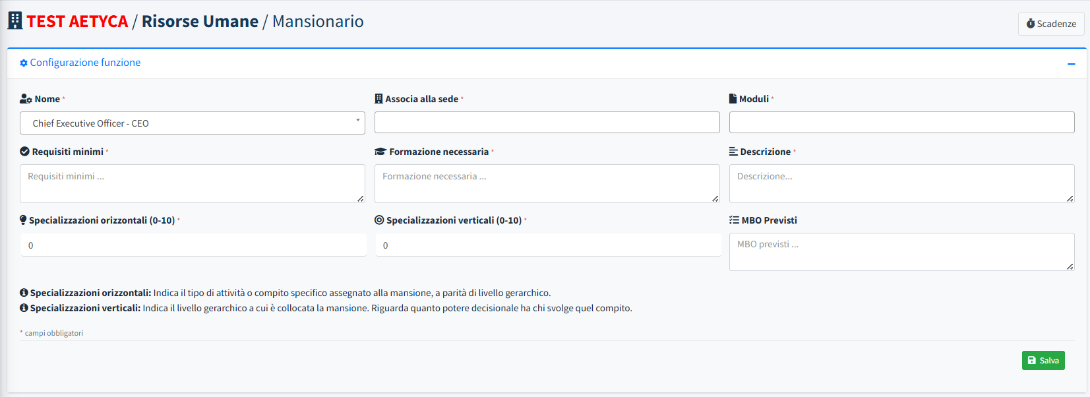Image resolution: width=1090 pixels, height=397 pixels.
Task: Click the building icon beside TEST AETYCA
Action: coord(15,20)
